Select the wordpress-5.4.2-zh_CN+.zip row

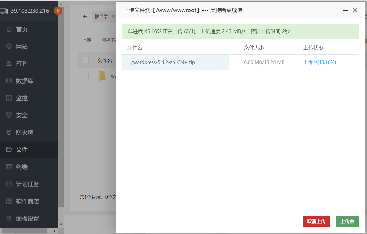[x=240, y=62]
